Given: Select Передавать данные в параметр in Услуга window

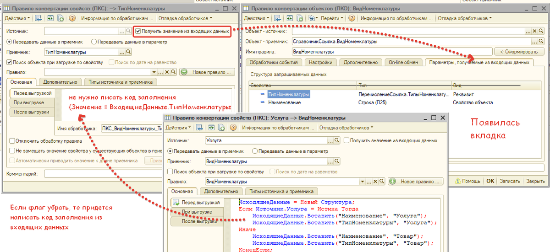Looking at the screenshot, I should (255, 151).
